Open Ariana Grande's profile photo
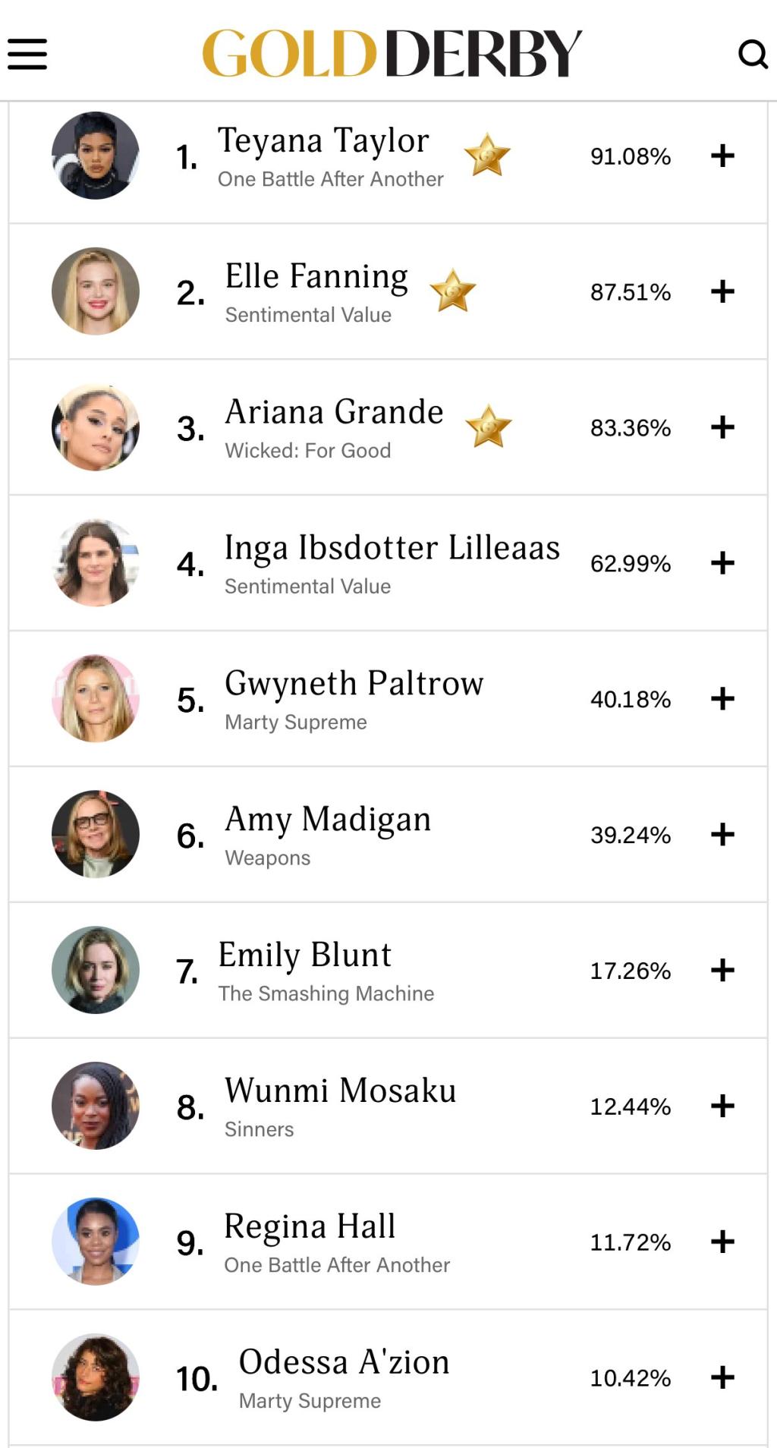This screenshot has height=1448, width=777. point(96,427)
